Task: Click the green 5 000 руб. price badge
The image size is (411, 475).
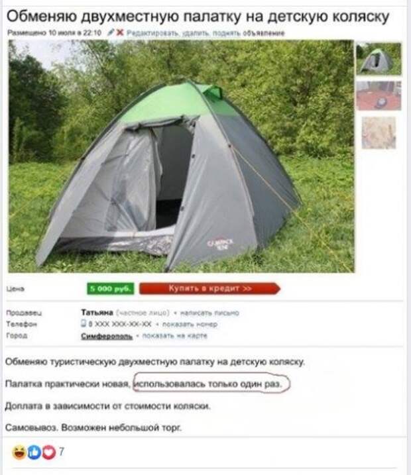Action: coord(111,289)
